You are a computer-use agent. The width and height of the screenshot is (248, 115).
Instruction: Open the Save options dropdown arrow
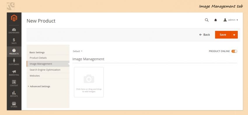(234, 35)
